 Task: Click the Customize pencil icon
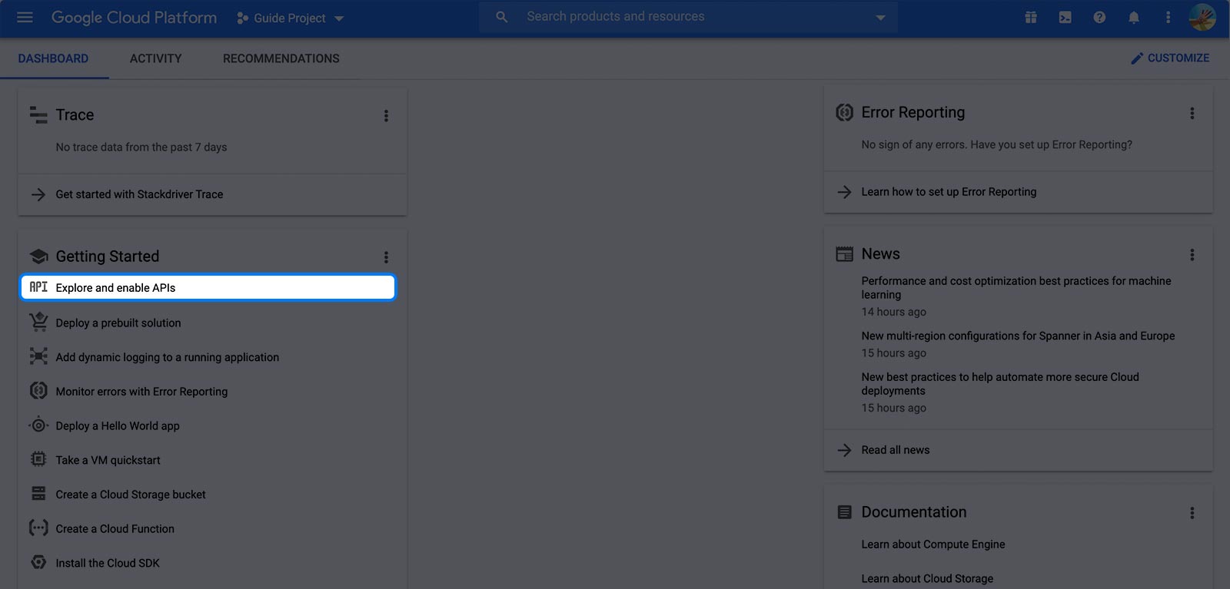[x=1137, y=58]
